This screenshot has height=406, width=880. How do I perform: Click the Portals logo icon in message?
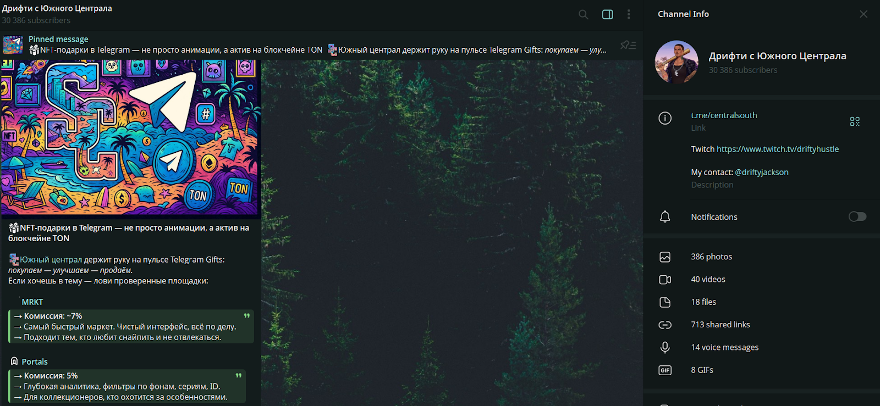pyautogui.click(x=14, y=361)
